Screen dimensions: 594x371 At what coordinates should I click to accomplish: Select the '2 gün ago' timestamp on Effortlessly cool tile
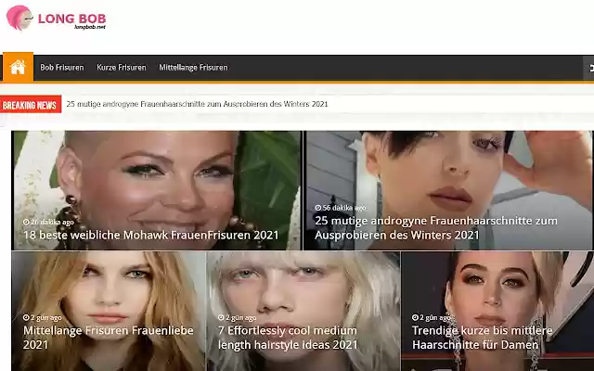pyautogui.click(x=238, y=317)
